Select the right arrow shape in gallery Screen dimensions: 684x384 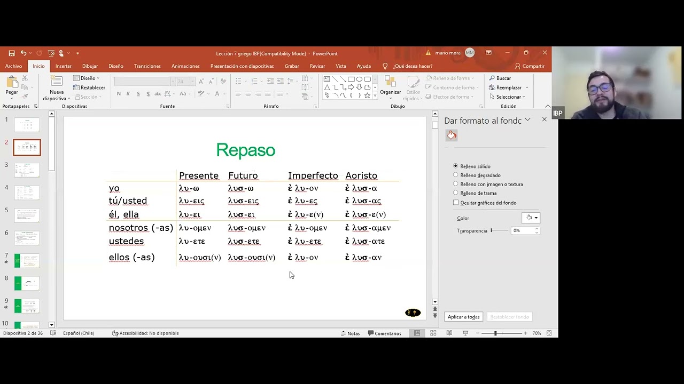click(351, 87)
